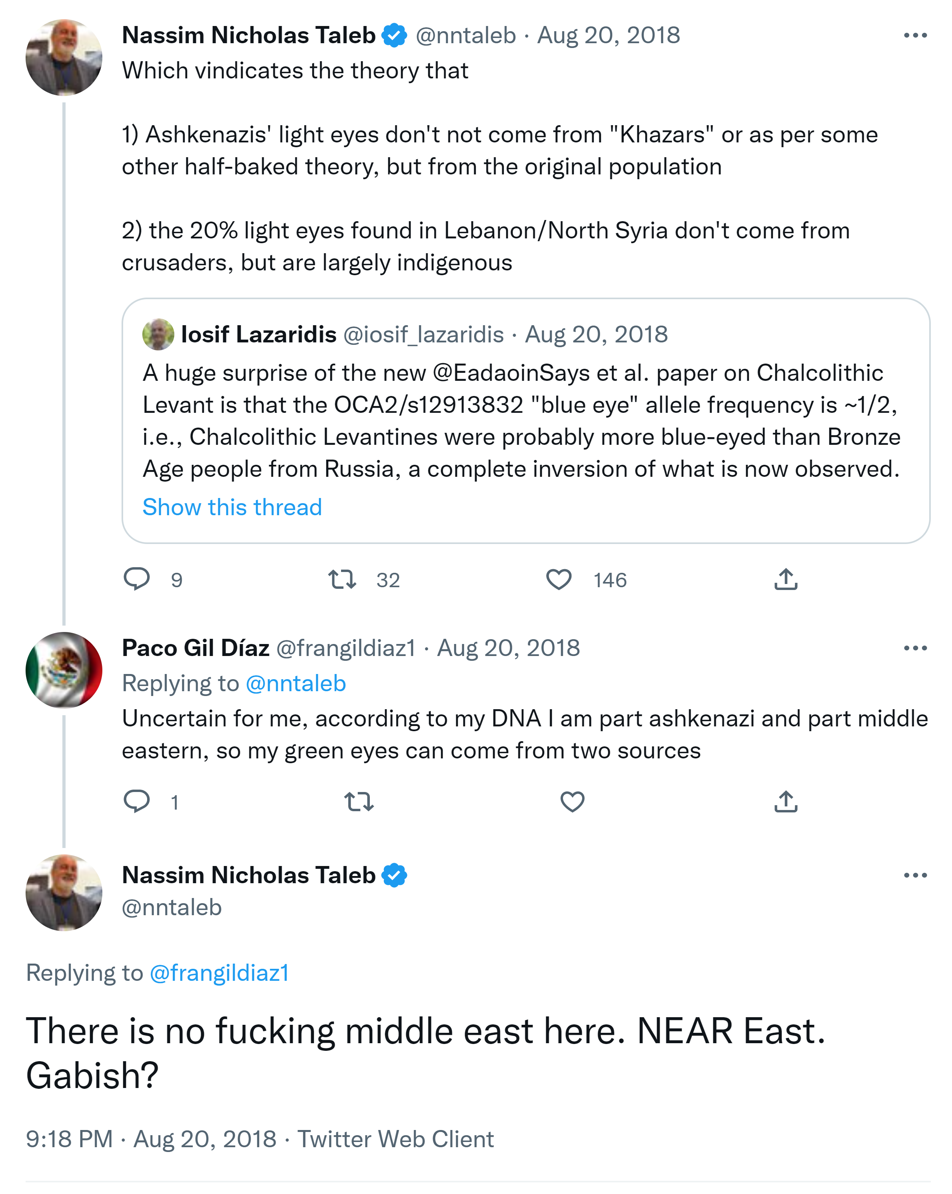This screenshot has width=952, height=1194.
Task: Like Paco Gil Díaz's reply
Action: pos(572,801)
